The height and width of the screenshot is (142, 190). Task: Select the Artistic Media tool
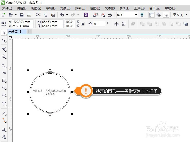(4, 73)
